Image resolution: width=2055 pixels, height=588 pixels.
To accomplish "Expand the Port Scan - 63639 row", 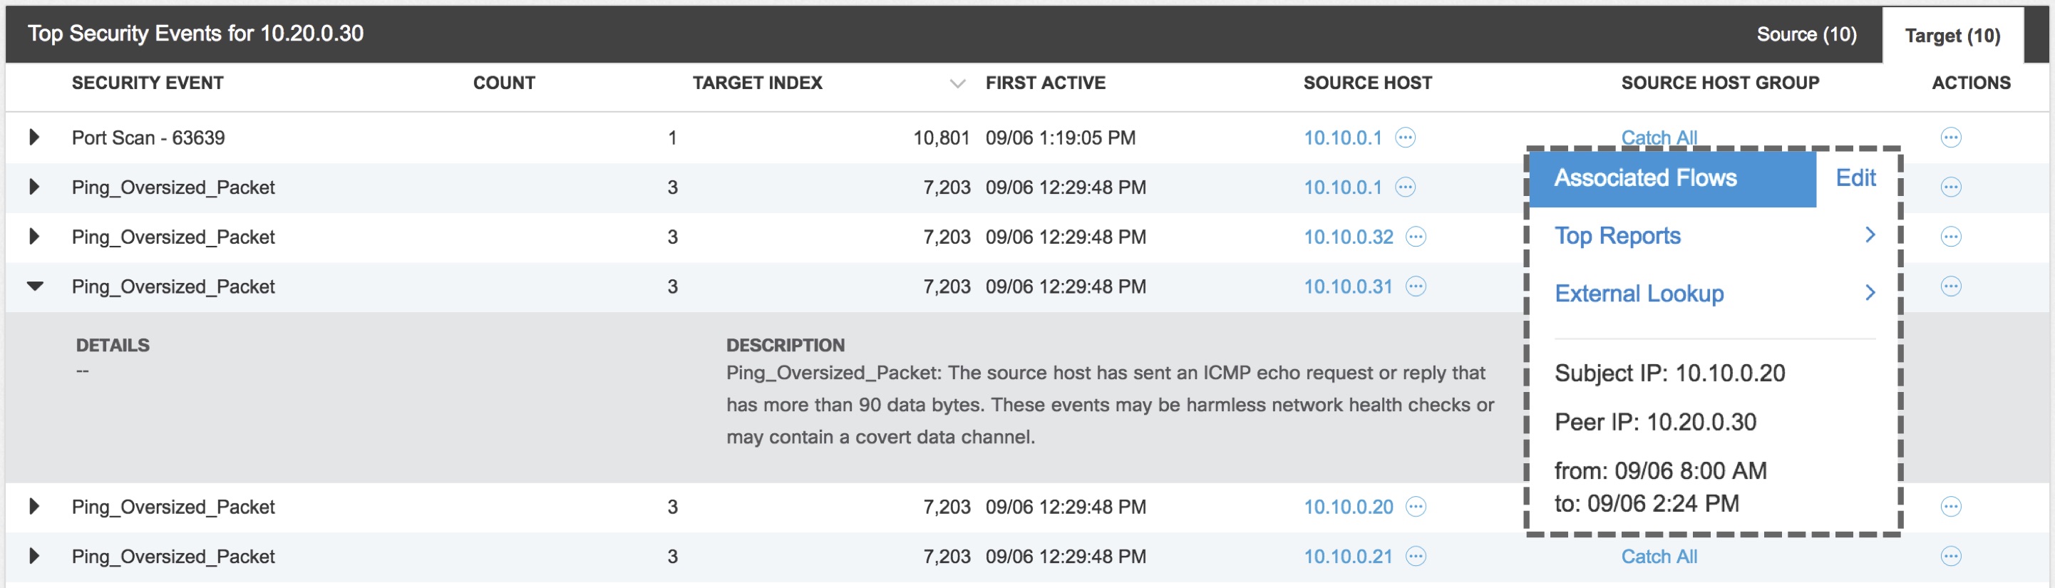I will tap(34, 138).
